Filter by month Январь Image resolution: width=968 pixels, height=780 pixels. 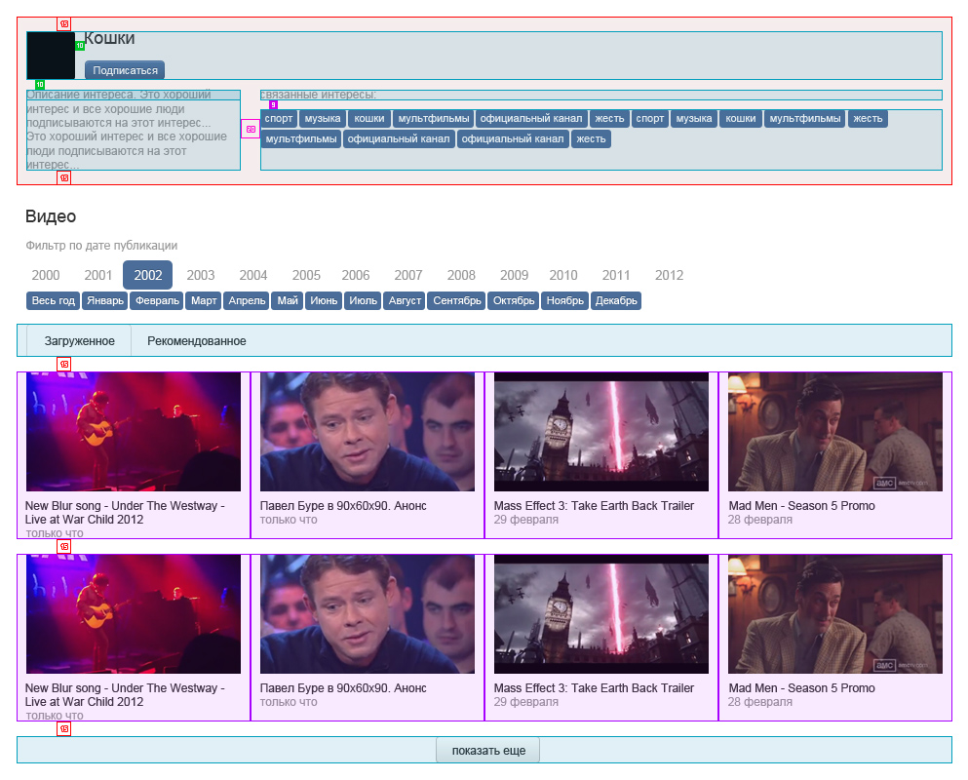tap(105, 300)
